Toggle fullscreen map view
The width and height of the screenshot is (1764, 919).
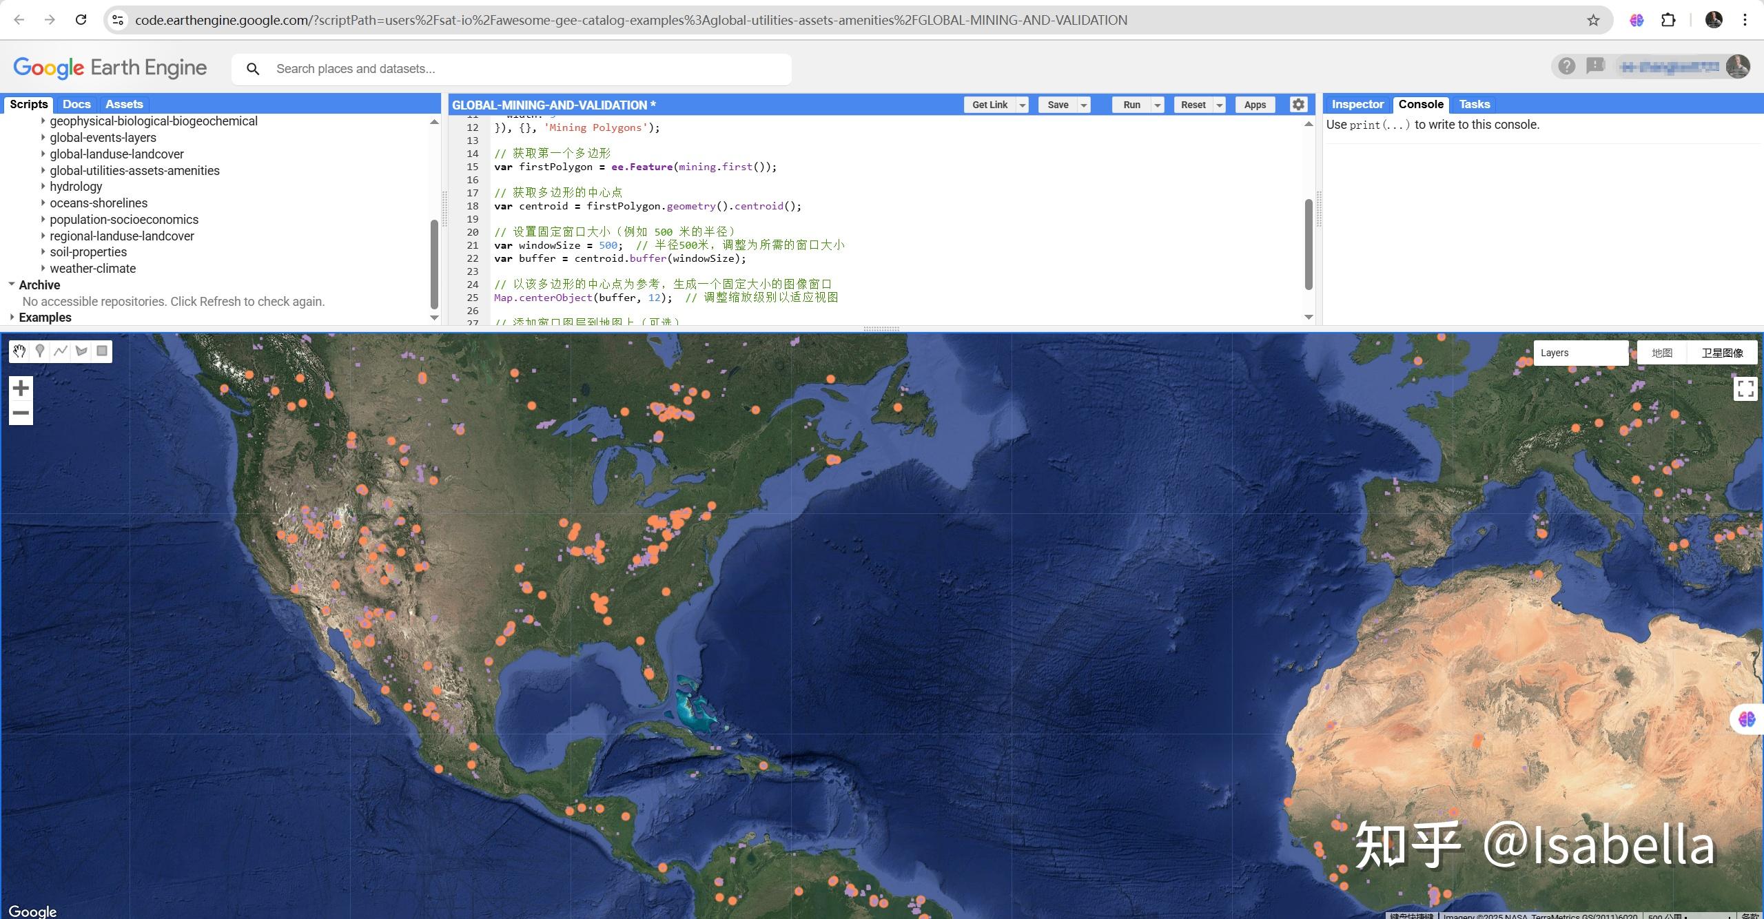point(1745,389)
